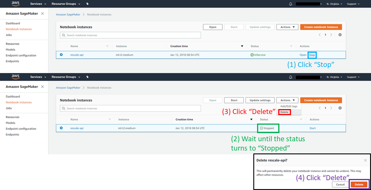Go to previous page arrow in top console
Image resolution: width=371 pixels, height=190 pixels.
tap(320, 35)
